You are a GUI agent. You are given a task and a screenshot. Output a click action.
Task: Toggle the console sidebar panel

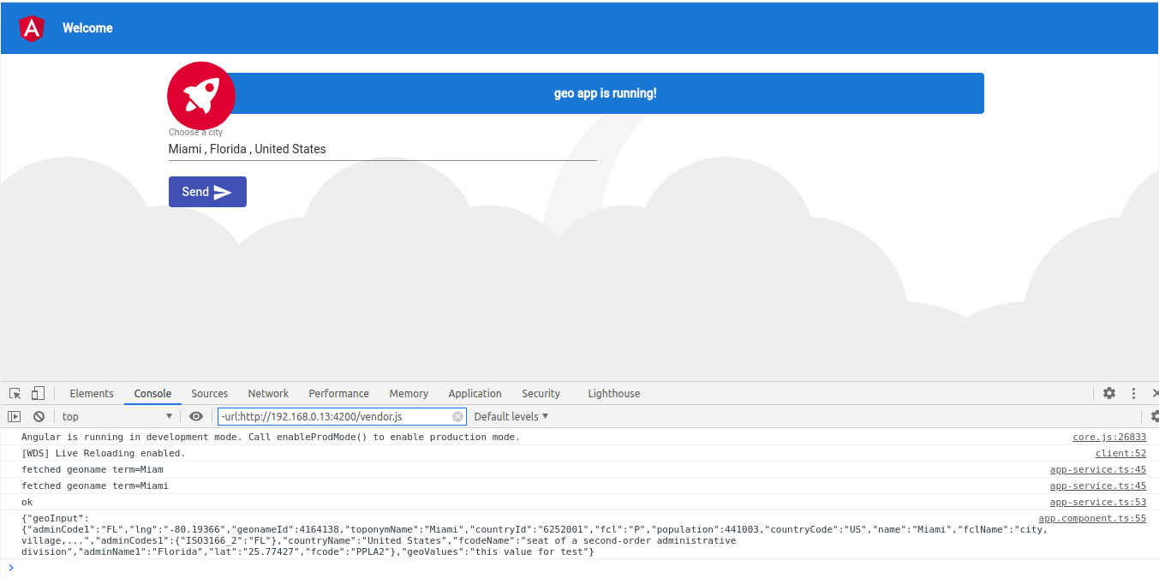15,416
